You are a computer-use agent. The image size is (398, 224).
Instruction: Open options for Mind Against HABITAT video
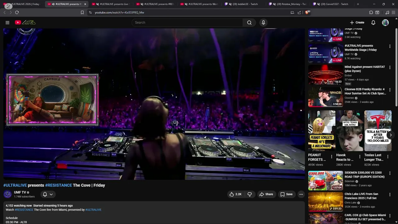click(390, 67)
